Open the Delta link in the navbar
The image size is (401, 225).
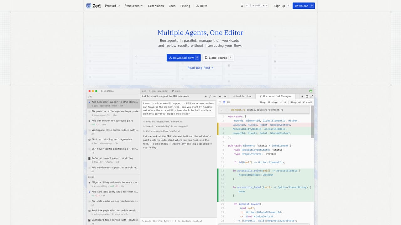pos(202,6)
